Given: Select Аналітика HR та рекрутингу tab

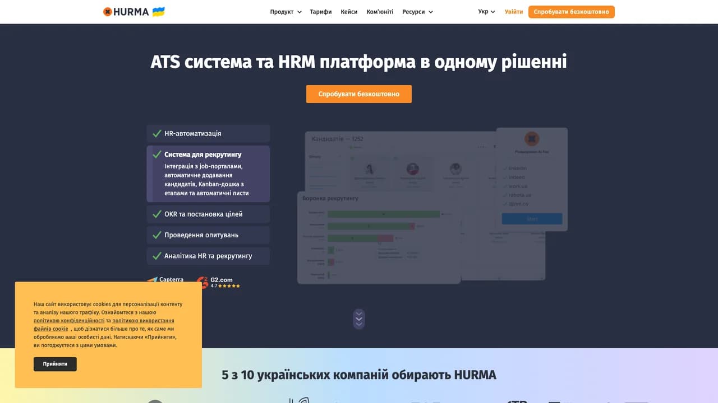Looking at the screenshot, I should pyautogui.click(x=208, y=256).
